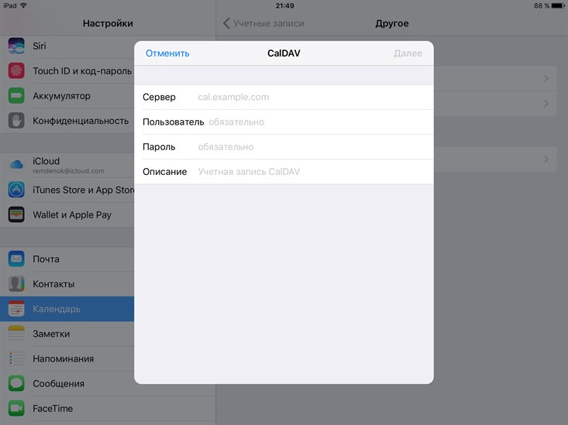Tap the Конфиденциальность hand icon

16,121
